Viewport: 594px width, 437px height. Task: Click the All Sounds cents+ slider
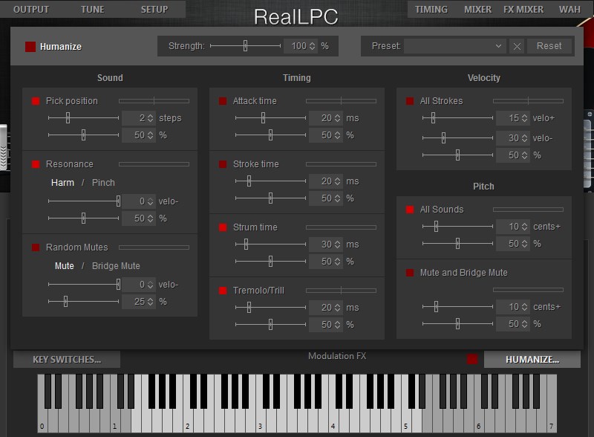(x=457, y=227)
